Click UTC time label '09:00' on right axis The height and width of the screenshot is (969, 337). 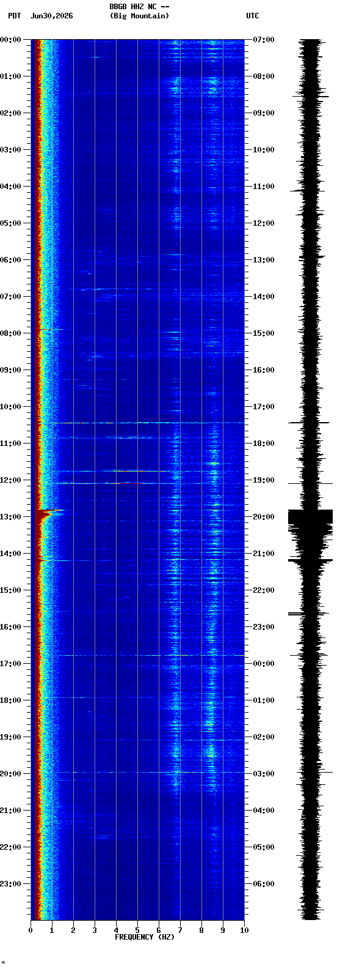coord(264,113)
